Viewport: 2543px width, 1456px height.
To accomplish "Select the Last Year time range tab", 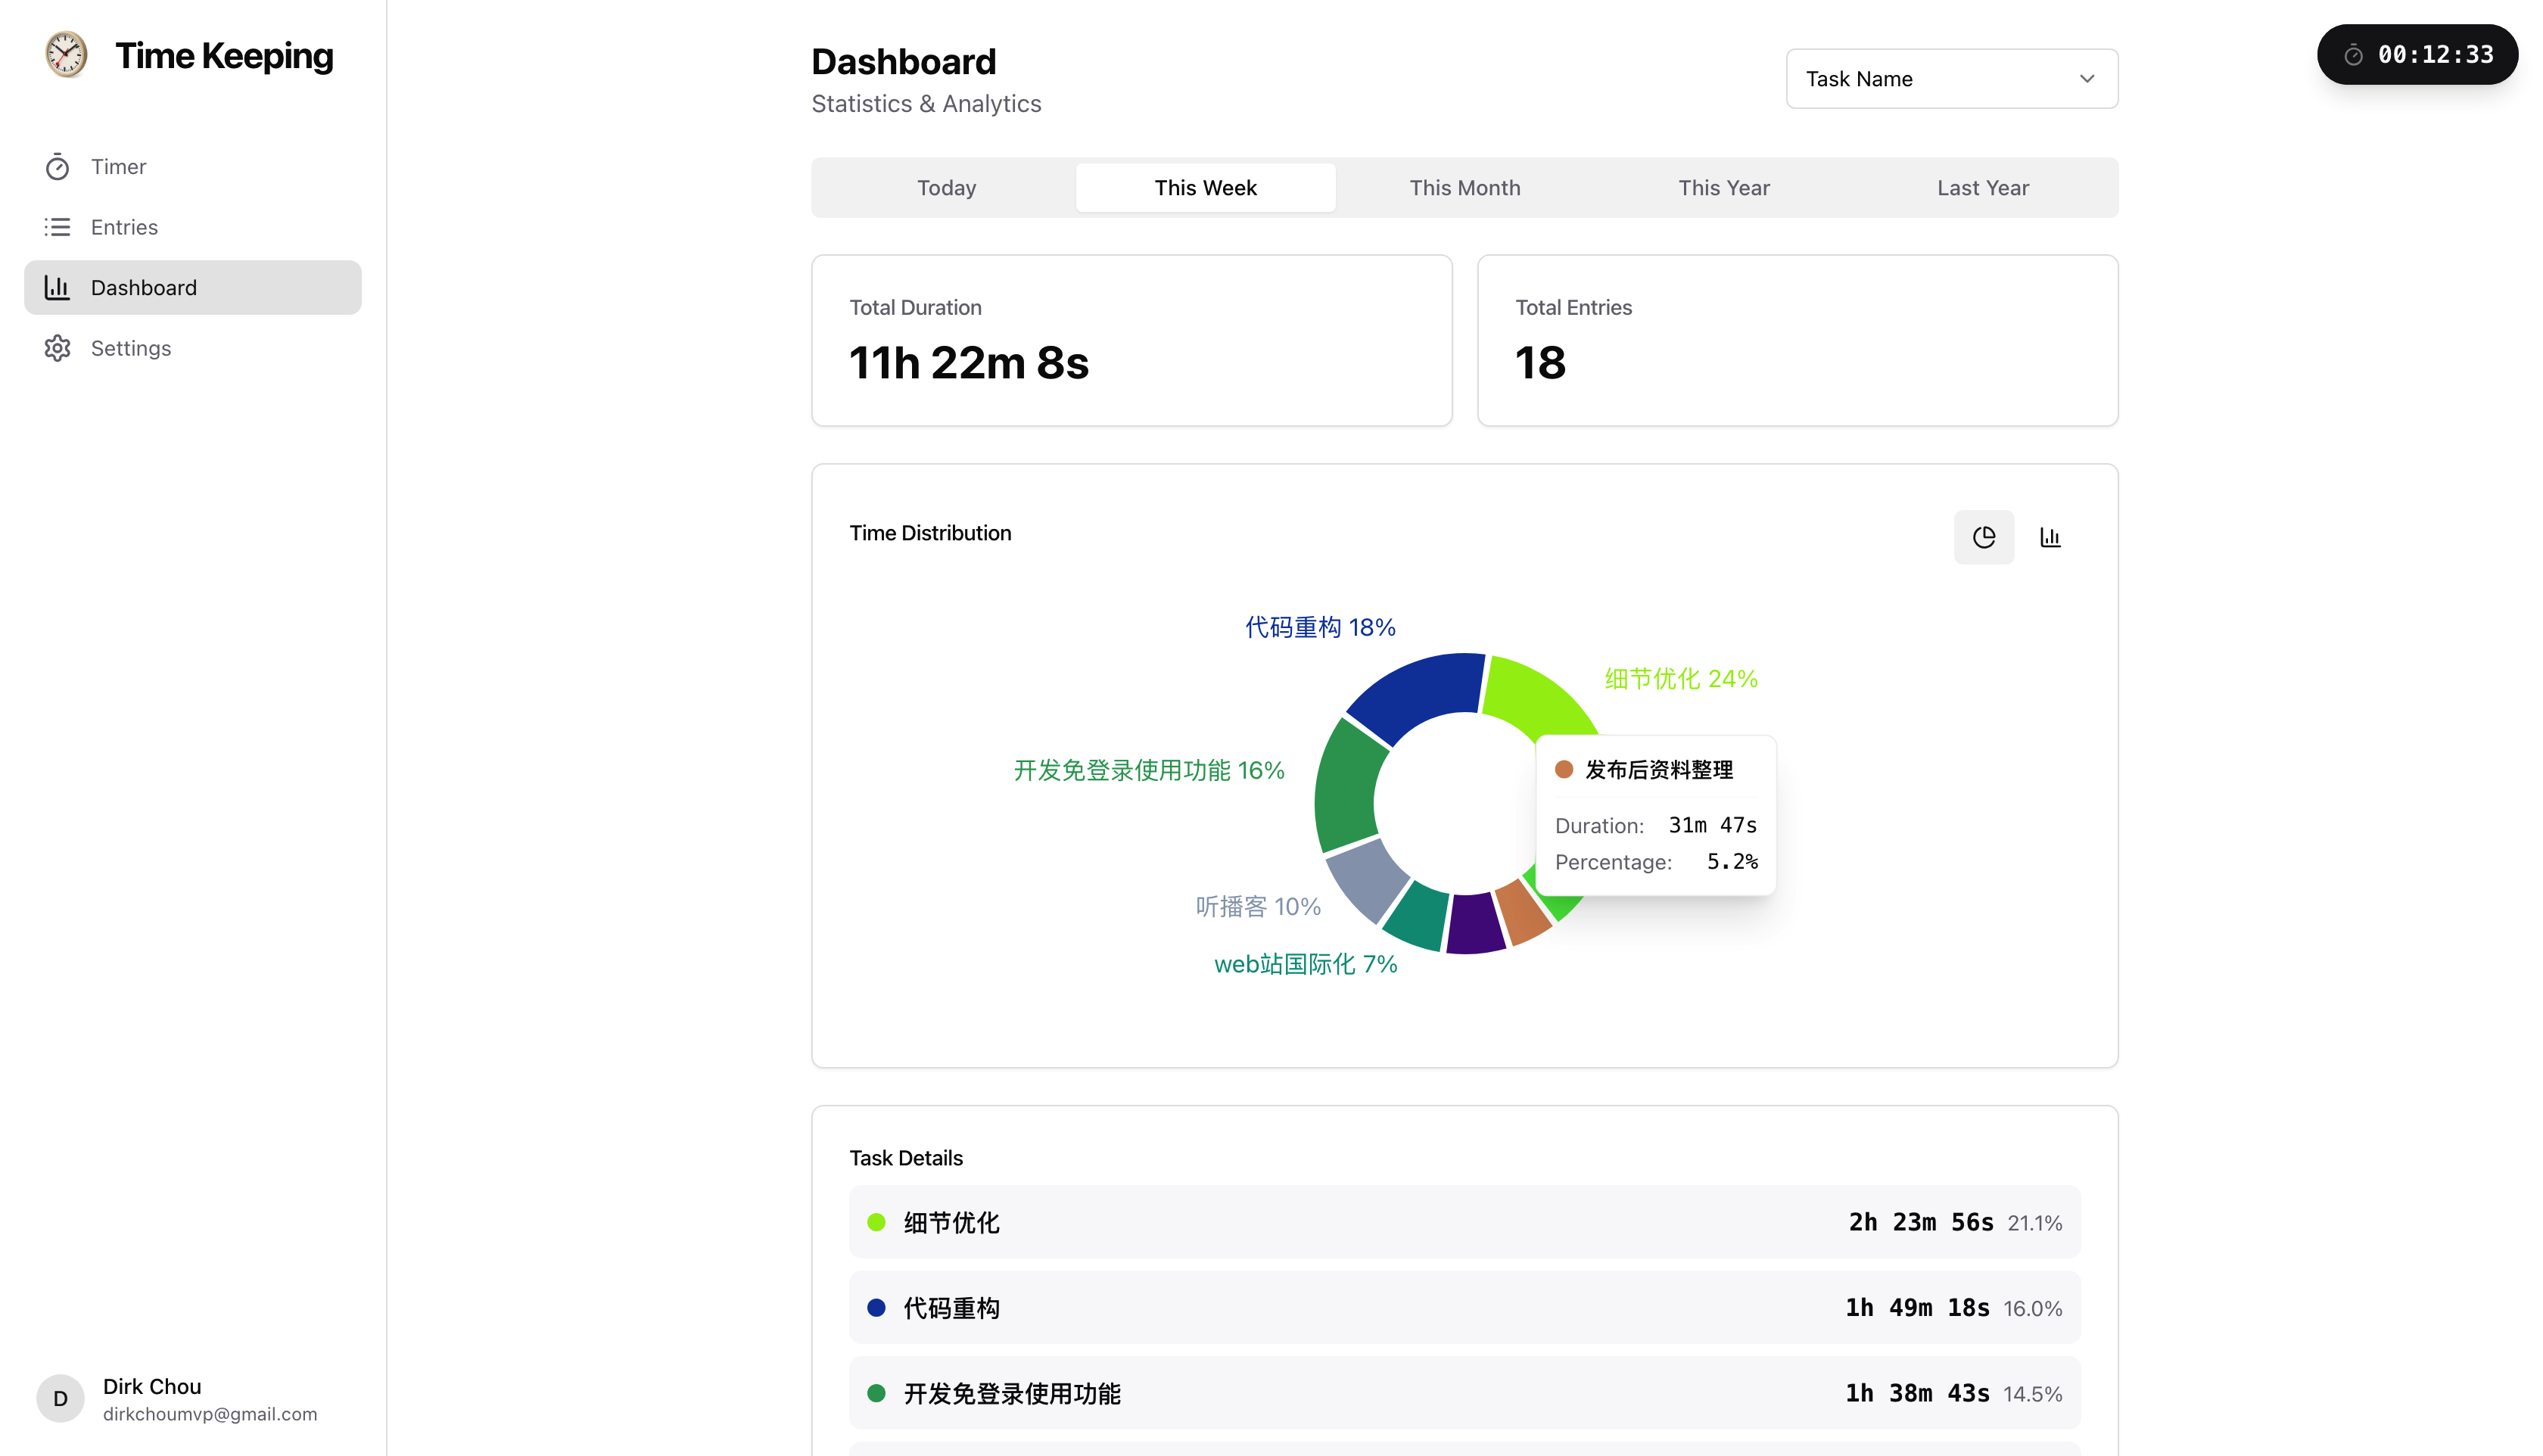I will click(1982, 187).
